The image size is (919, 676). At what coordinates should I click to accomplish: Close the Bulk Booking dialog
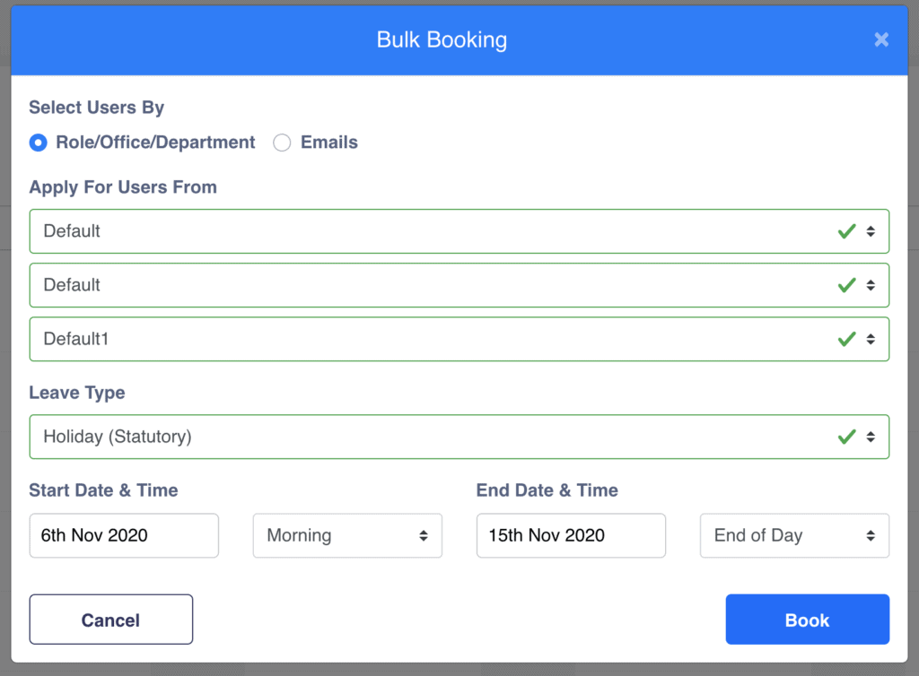[881, 39]
